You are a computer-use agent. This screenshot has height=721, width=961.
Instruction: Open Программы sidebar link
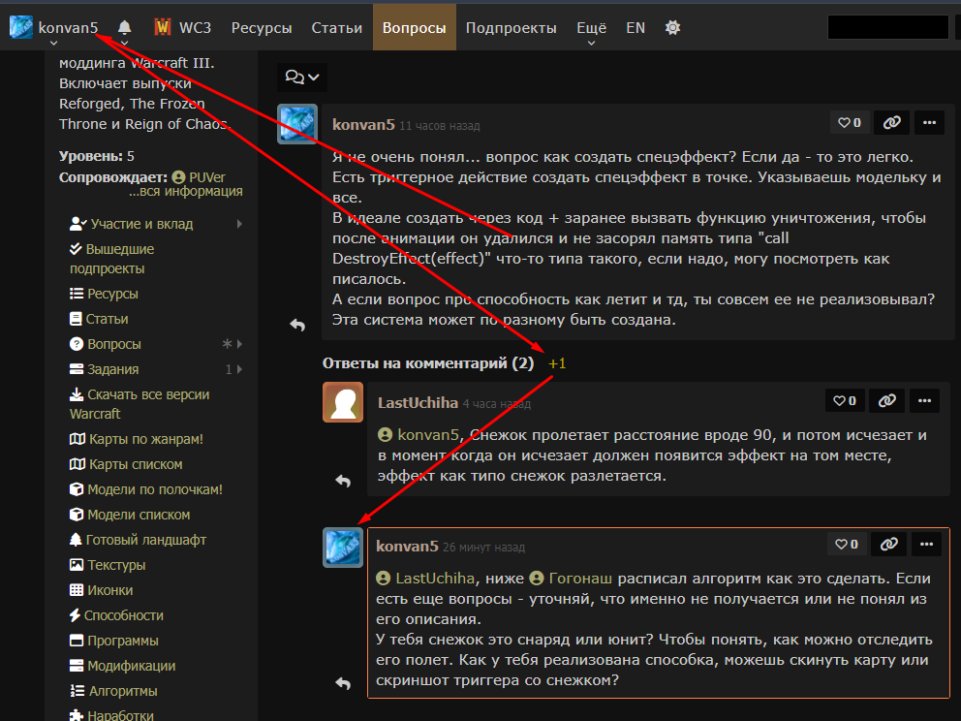(x=123, y=640)
